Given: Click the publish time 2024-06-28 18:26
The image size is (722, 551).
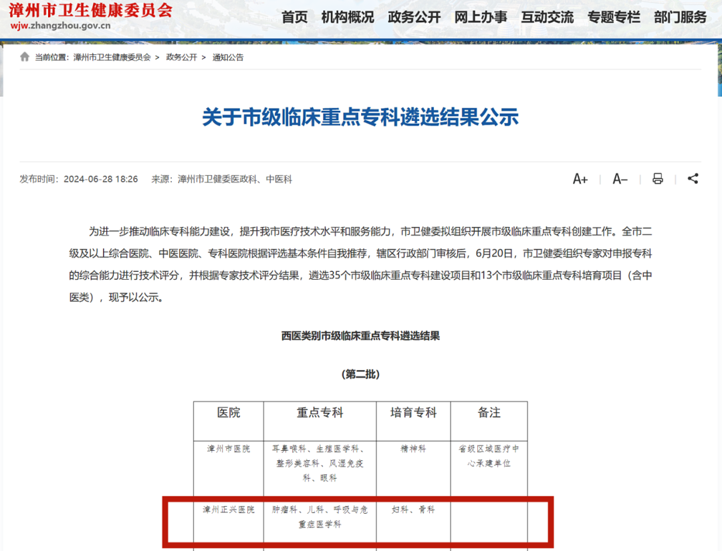Looking at the screenshot, I should tap(101, 180).
